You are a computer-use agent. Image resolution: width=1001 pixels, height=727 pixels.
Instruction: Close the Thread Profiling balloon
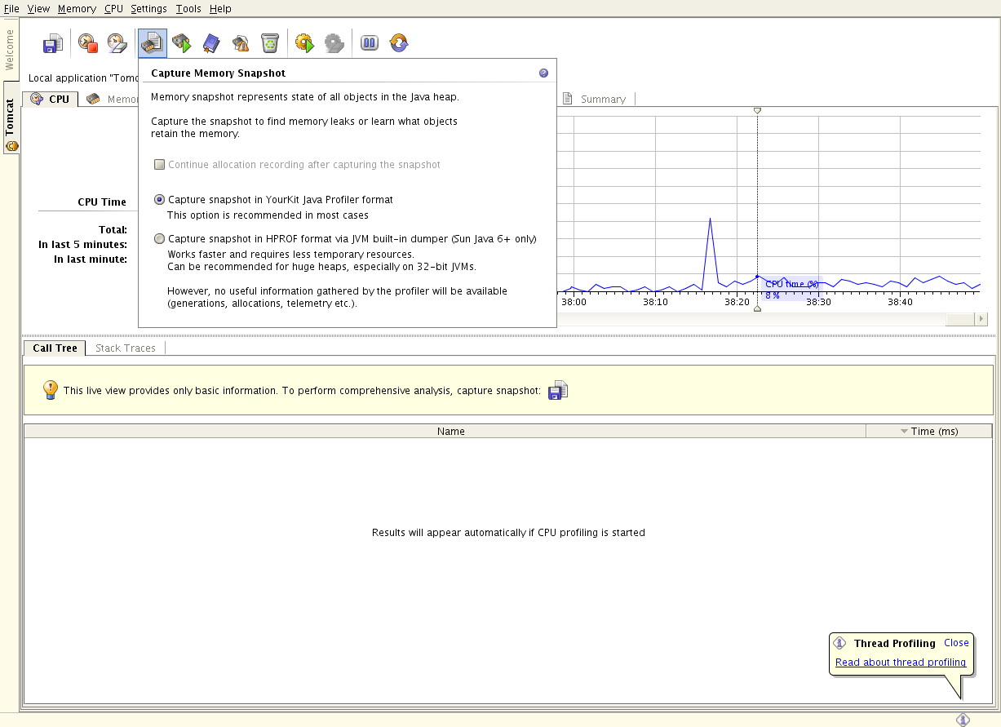[x=956, y=643]
